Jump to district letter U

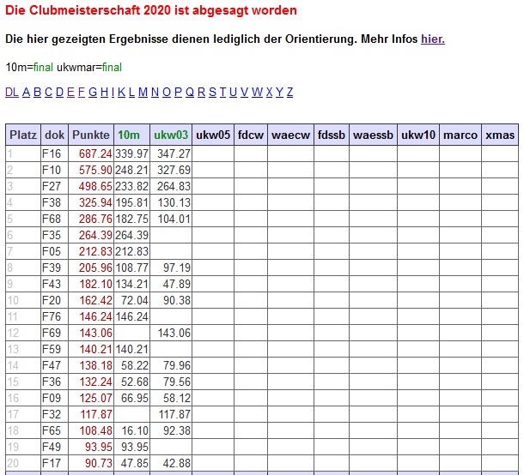[x=234, y=92]
